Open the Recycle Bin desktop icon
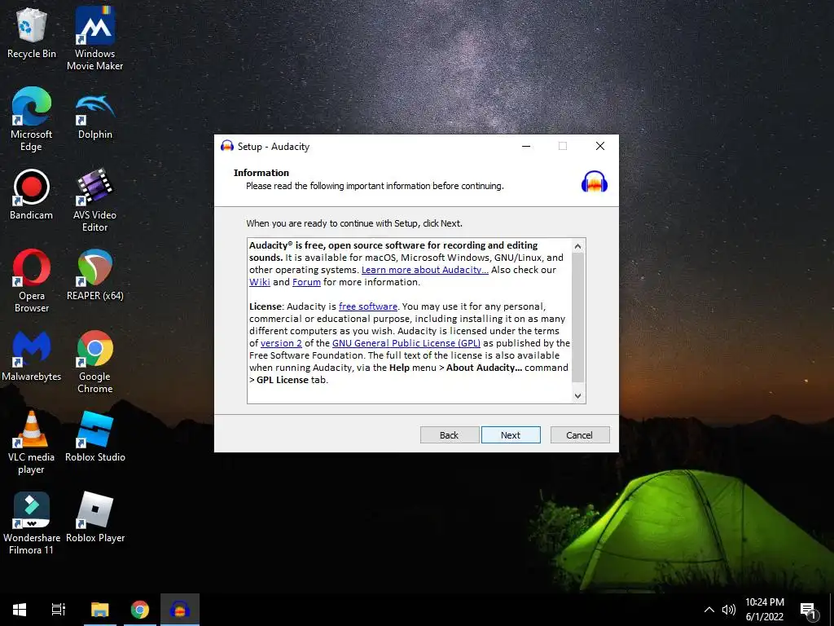The height and width of the screenshot is (626, 834). (32, 34)
